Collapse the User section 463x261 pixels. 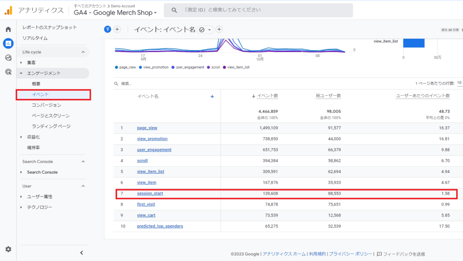[x=83, y=186]
